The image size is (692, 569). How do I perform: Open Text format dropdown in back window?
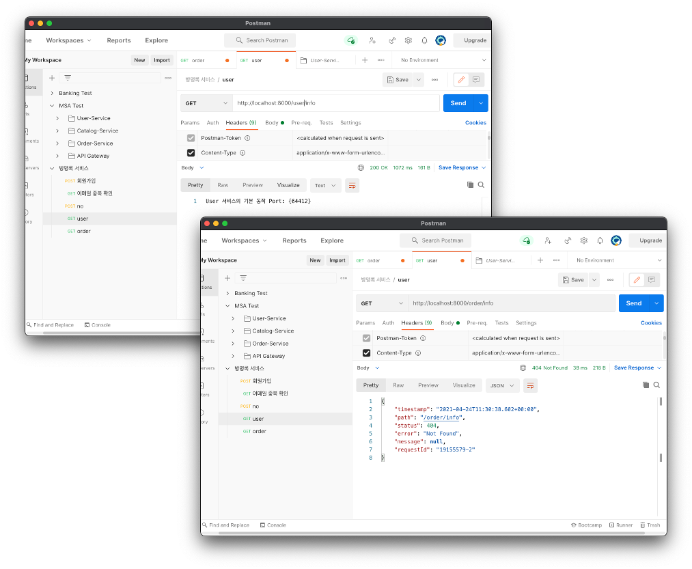(324, 185)
